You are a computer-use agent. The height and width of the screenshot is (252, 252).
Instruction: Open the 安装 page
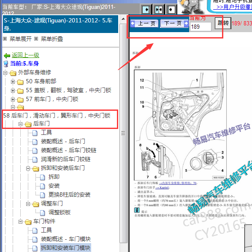54,186
